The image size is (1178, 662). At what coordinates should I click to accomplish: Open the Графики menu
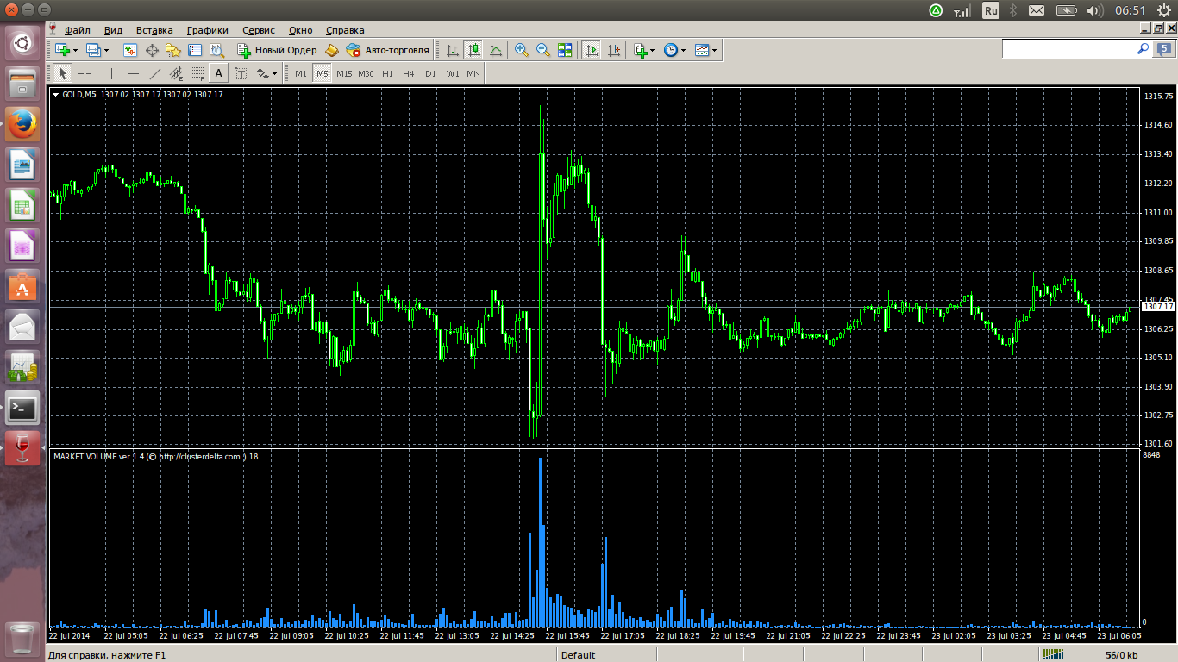[207, 30]
